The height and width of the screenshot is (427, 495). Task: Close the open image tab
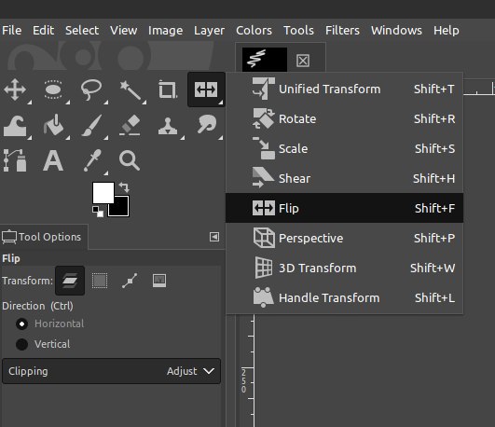click(x=303, y=61)
